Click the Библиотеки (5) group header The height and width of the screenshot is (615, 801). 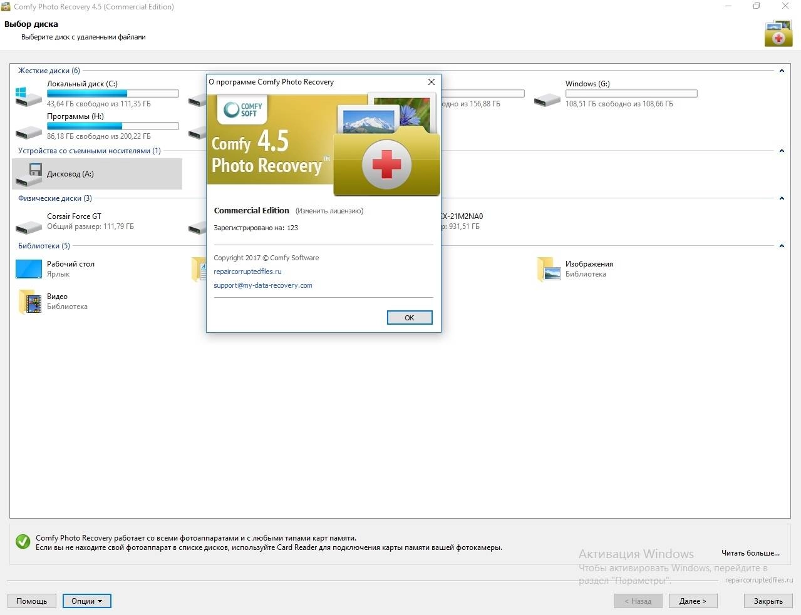click(44, 246)
